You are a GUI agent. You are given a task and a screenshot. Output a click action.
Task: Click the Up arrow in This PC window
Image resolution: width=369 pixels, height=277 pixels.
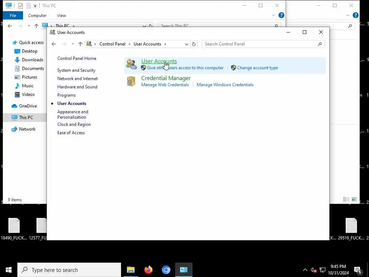36,26
